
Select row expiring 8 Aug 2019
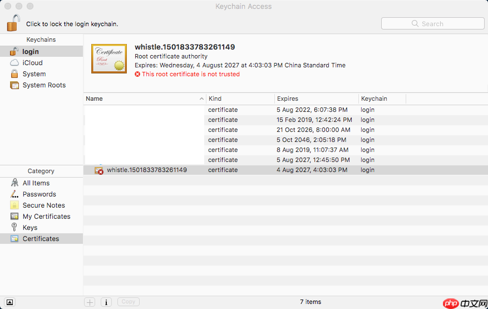click(285, 150)
